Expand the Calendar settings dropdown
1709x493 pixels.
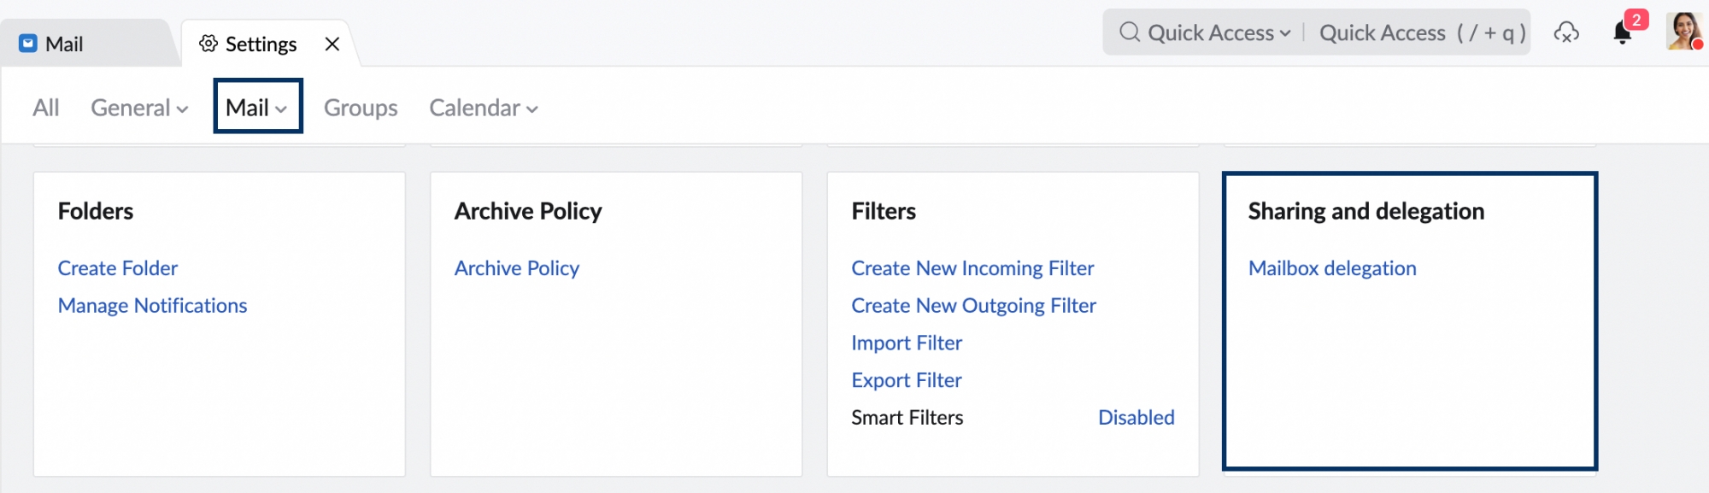coord(484,108)
